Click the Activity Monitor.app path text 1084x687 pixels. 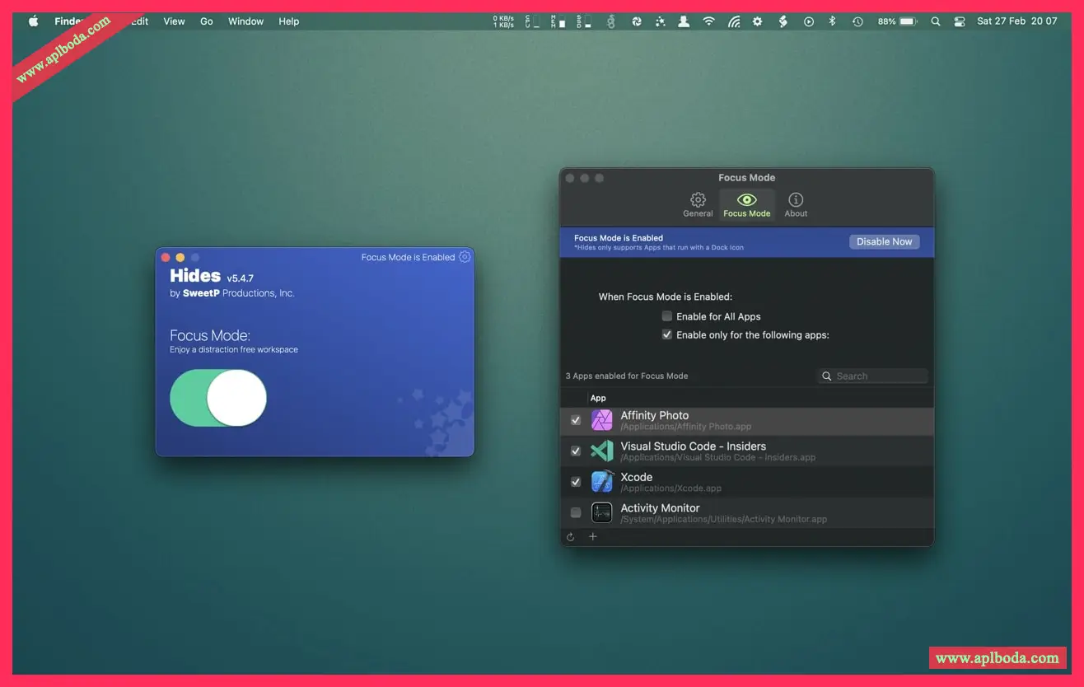tap(723, 520)
